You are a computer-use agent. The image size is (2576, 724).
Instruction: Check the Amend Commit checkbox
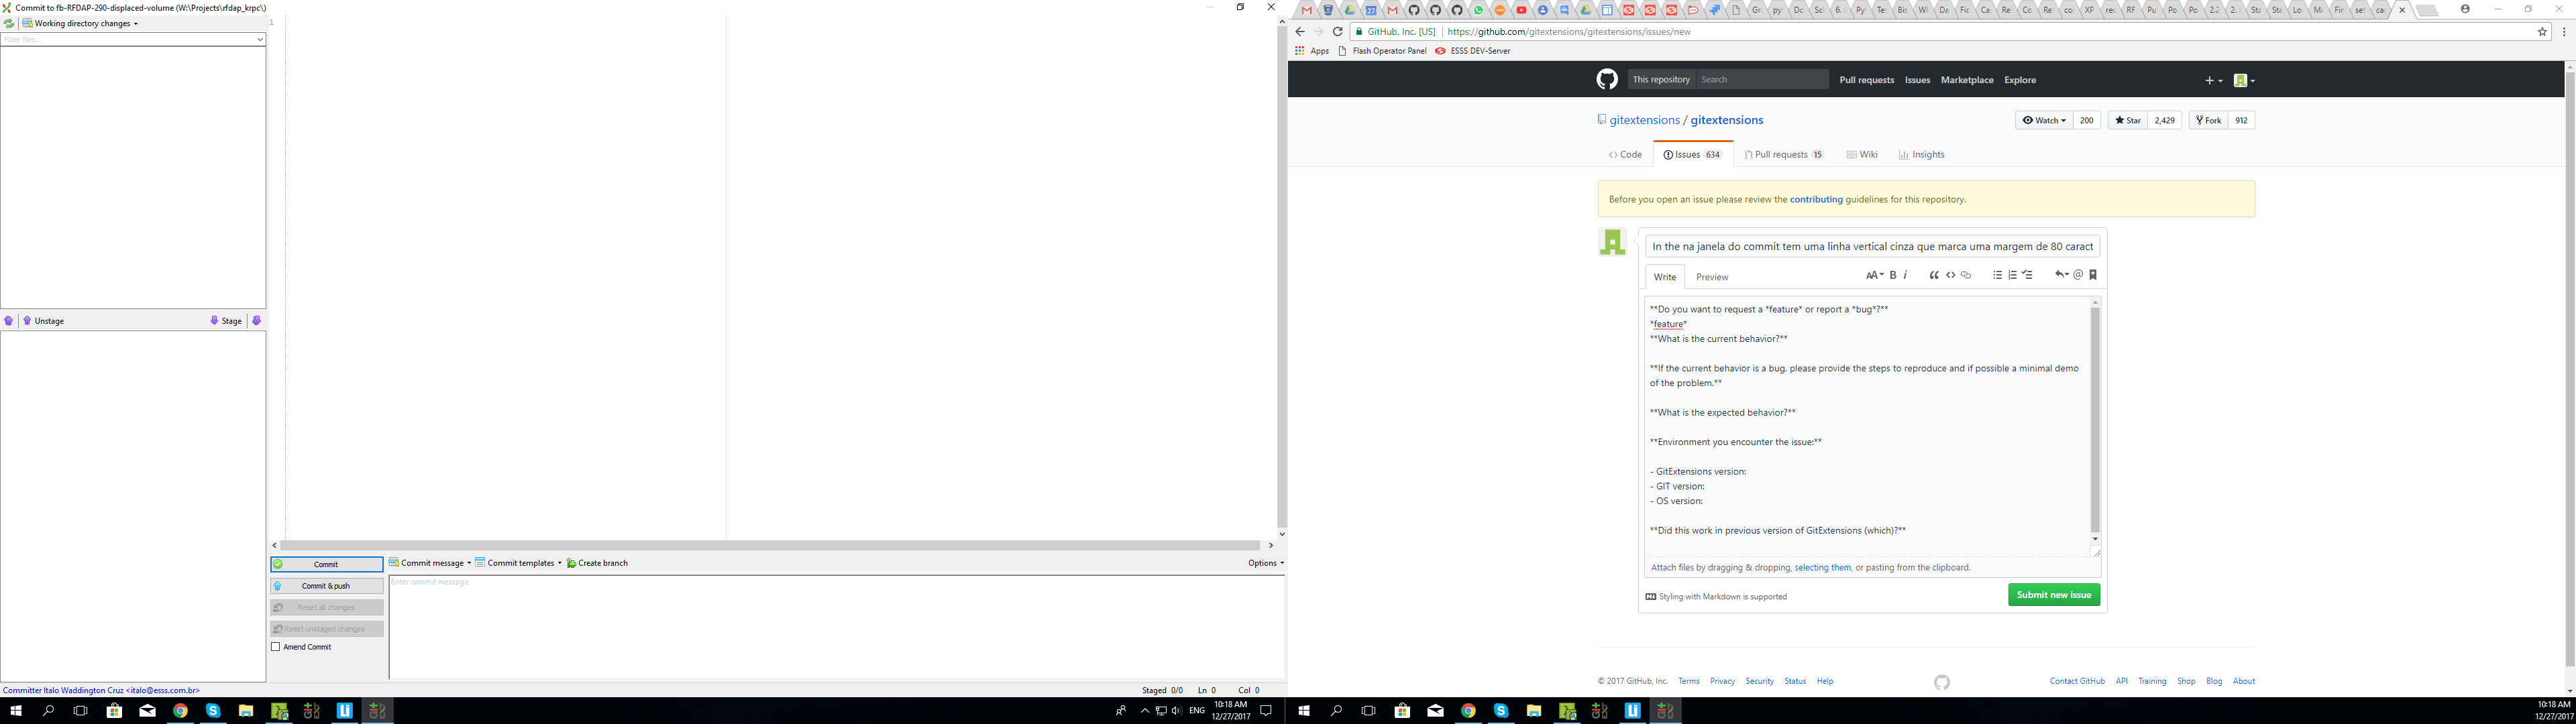click(276, 647)
